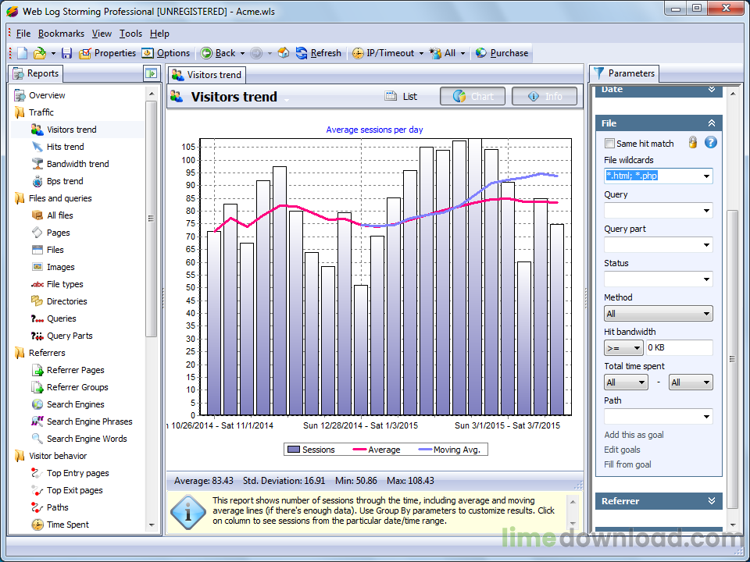
Task: Switch to the Info view
Action: click(x=545, y=97)
